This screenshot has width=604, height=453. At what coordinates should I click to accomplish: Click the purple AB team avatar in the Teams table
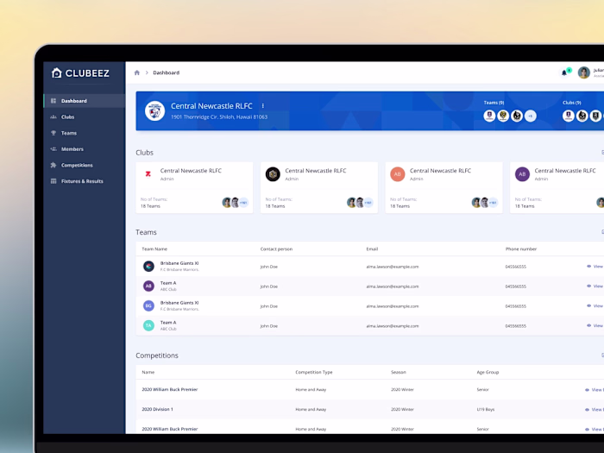(148, 286)
